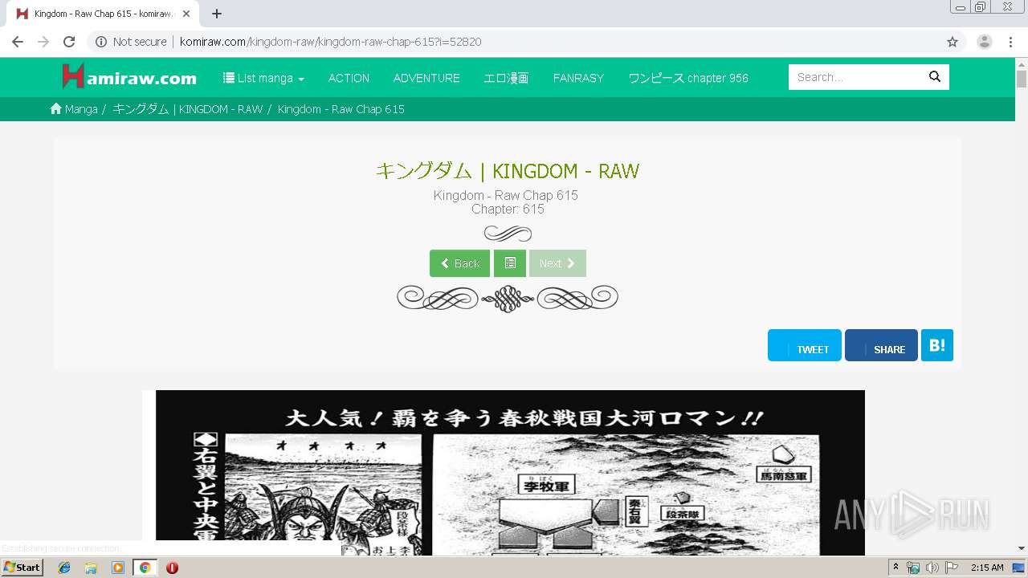Viewport: 1028px width, 578px height.
Task: Open a new browser tab
Action: click(x=217, y=14)
